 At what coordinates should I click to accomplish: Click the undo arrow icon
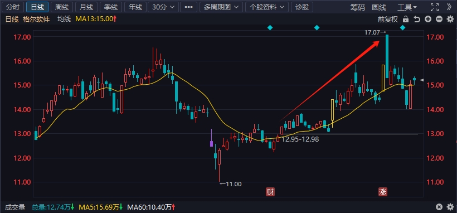[x=417, y=20]
